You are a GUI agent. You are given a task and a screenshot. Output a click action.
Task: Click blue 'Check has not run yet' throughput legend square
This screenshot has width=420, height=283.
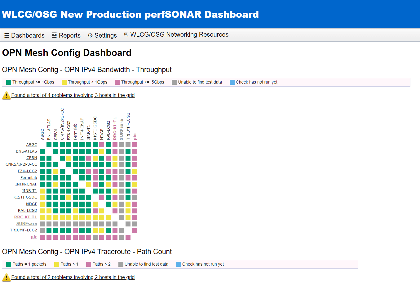coord(232,82)
